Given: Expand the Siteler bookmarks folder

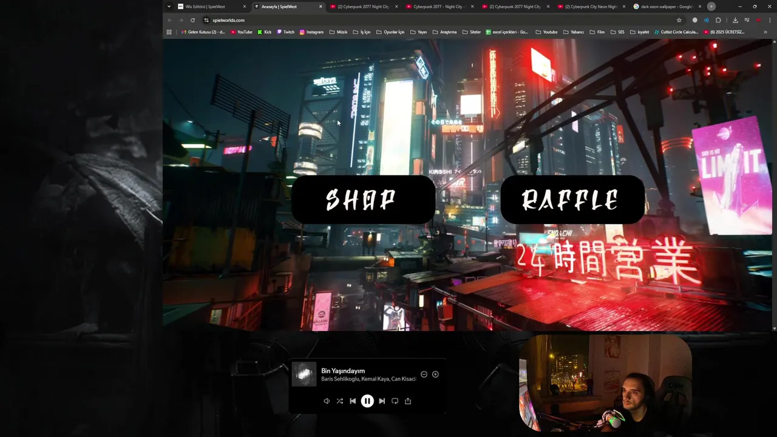Looking at the screenshot, I should pos(472,32).
